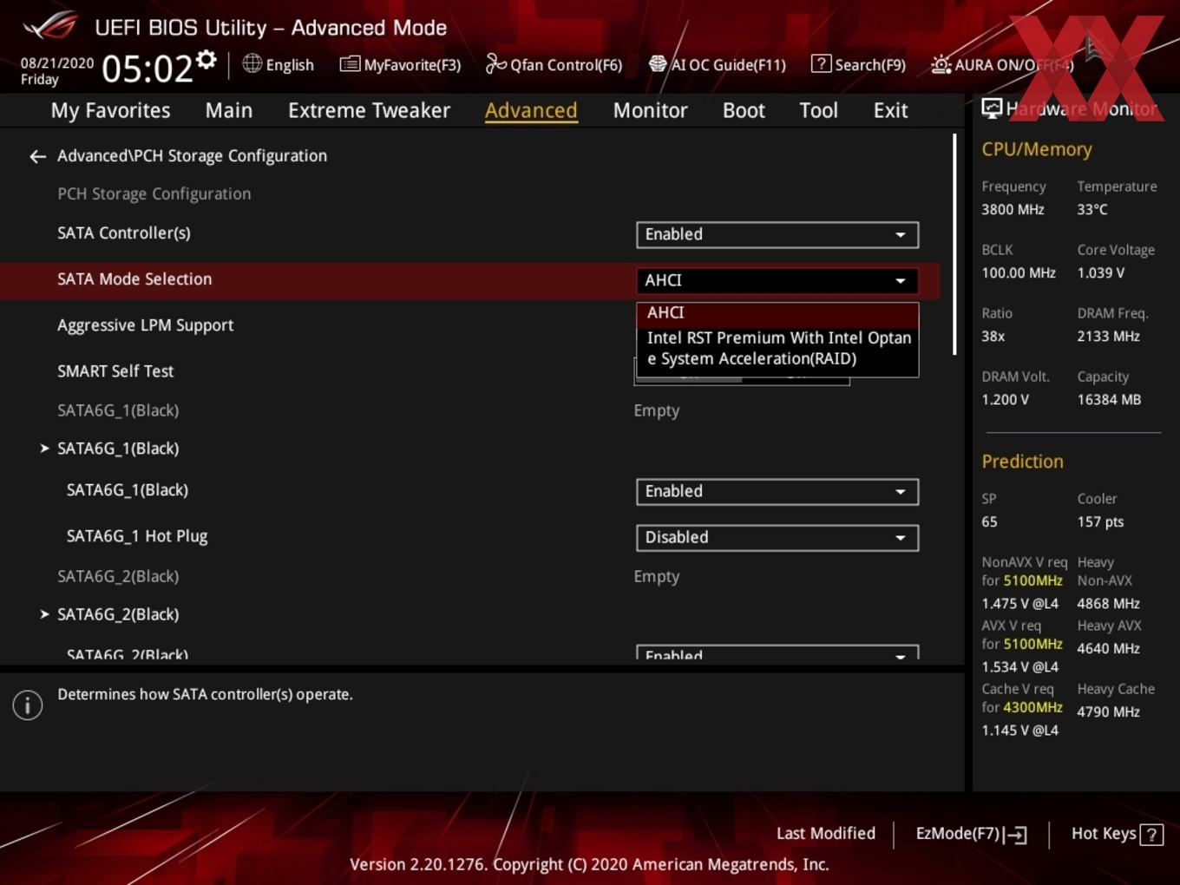This screenshot has width=1180, height=885.
Task: Open Extreme Tweaker tab
Action: pyautogui.click(x=369, y=110)
